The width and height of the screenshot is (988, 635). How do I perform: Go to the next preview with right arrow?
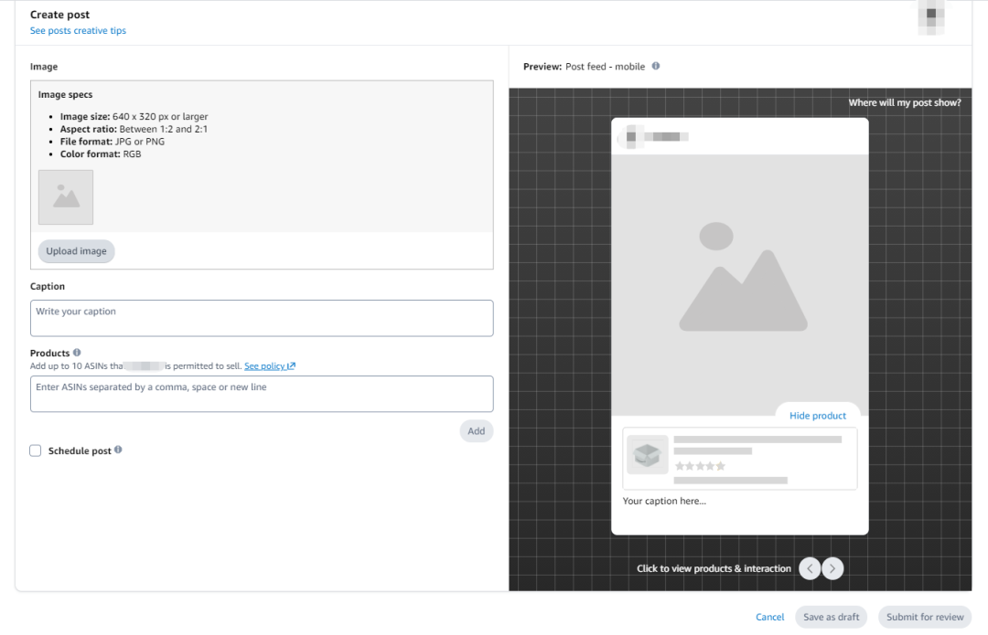click(832, 568)
